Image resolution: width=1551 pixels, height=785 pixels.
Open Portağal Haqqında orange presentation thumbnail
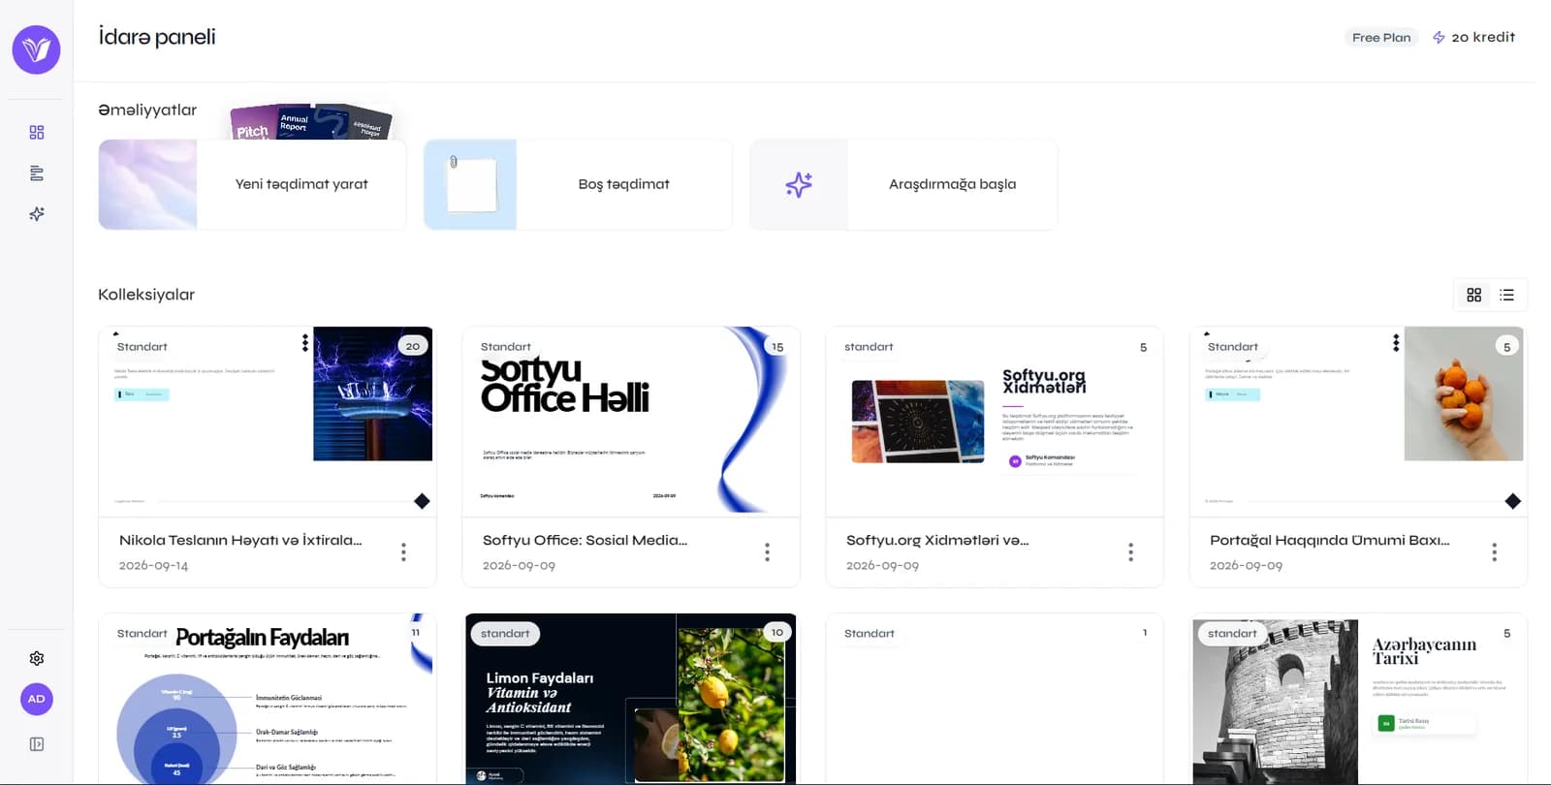[1358, 421]
